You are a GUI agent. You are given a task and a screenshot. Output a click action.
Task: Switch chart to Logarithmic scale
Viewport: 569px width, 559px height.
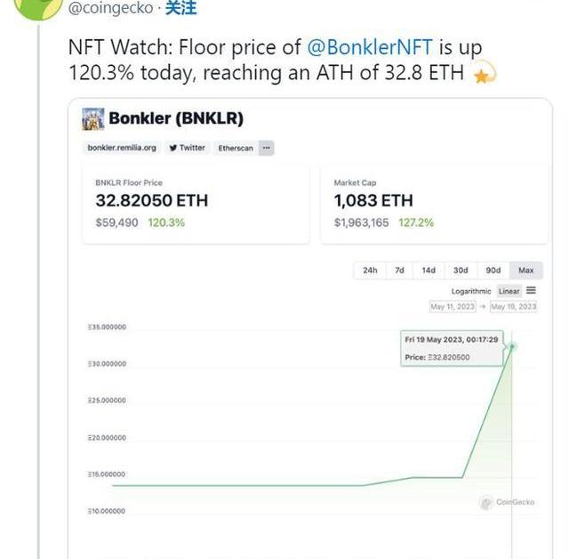(x=470, y=291)
